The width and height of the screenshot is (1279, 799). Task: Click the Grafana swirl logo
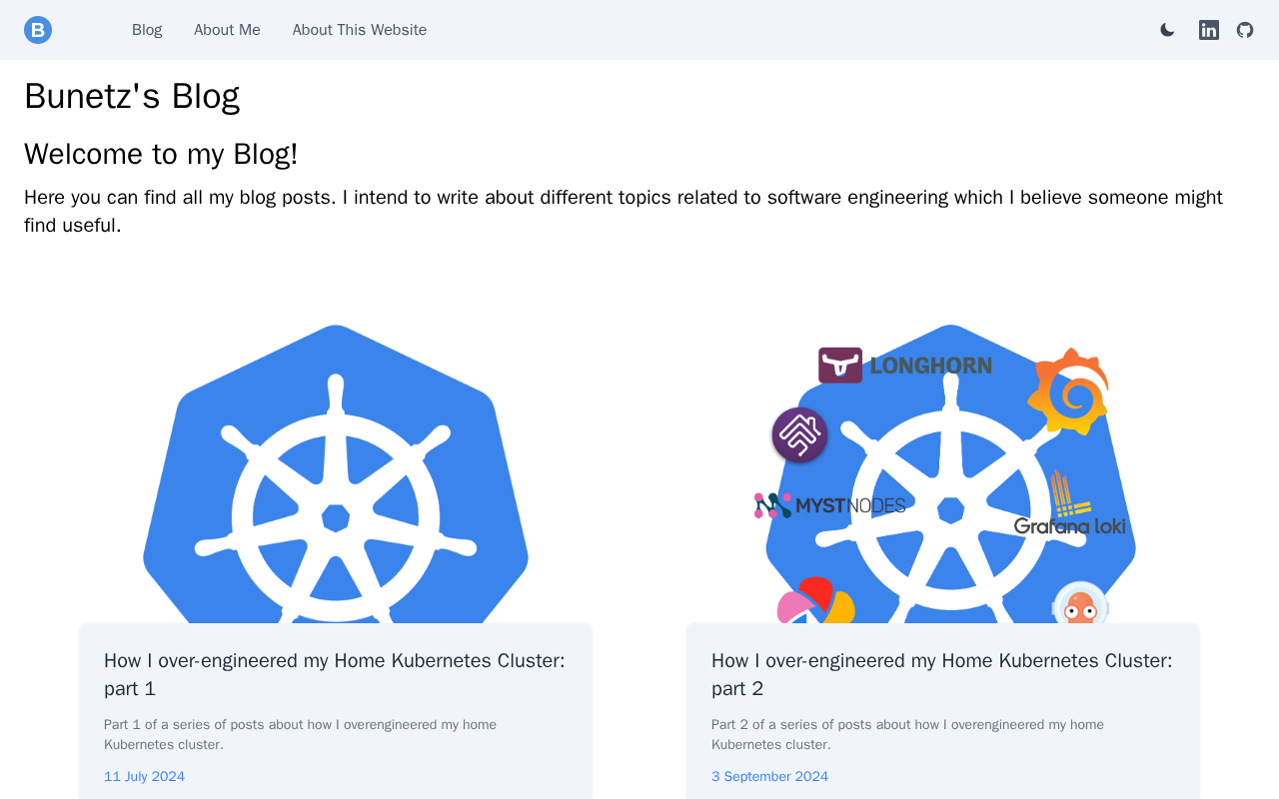coord(1068,391)
